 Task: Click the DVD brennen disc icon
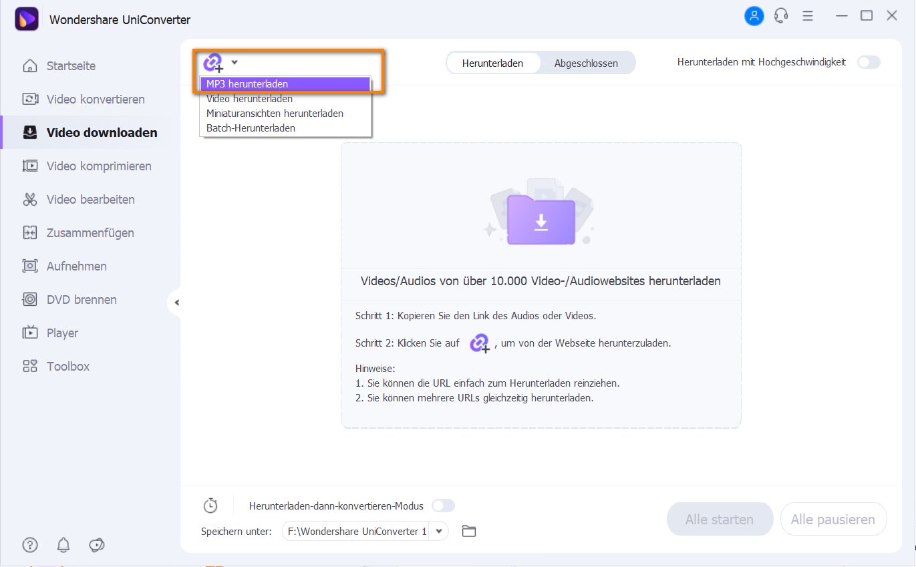30,300
